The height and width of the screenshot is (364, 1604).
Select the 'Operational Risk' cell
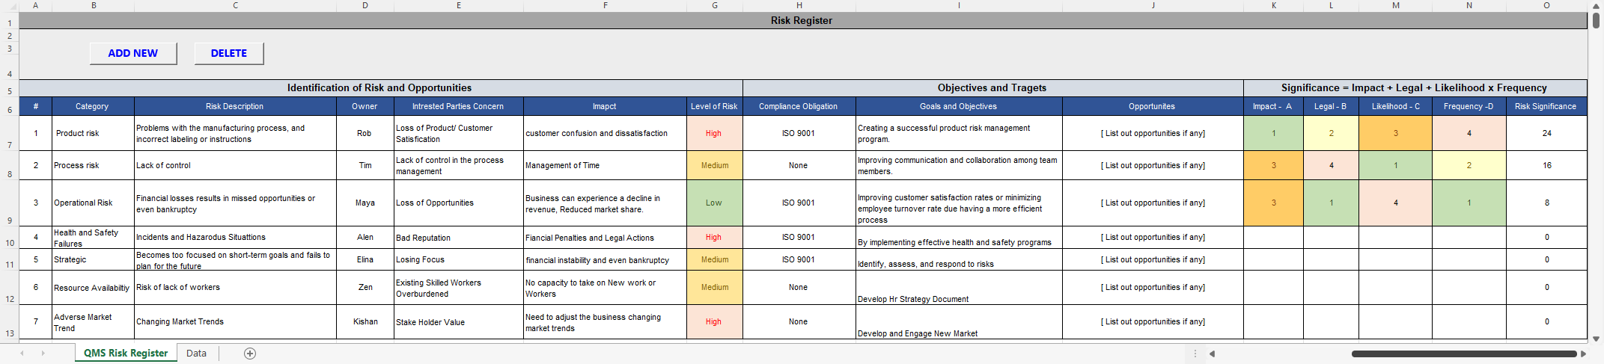(93, 203)
